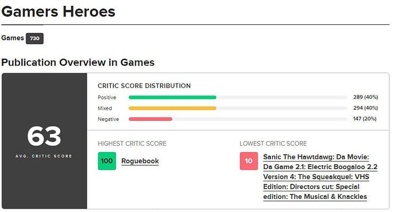This screenshot has height=212, width=394.
Task: Open the Roguebook game link
Action: coord(140,161)
